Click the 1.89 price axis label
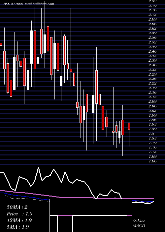 coord(152,129)
